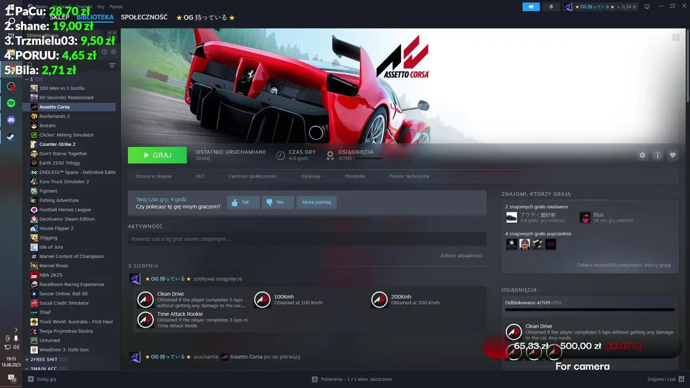
Task: Expand the 2FREE SHIT collection
Action: (x=27, y=359)
